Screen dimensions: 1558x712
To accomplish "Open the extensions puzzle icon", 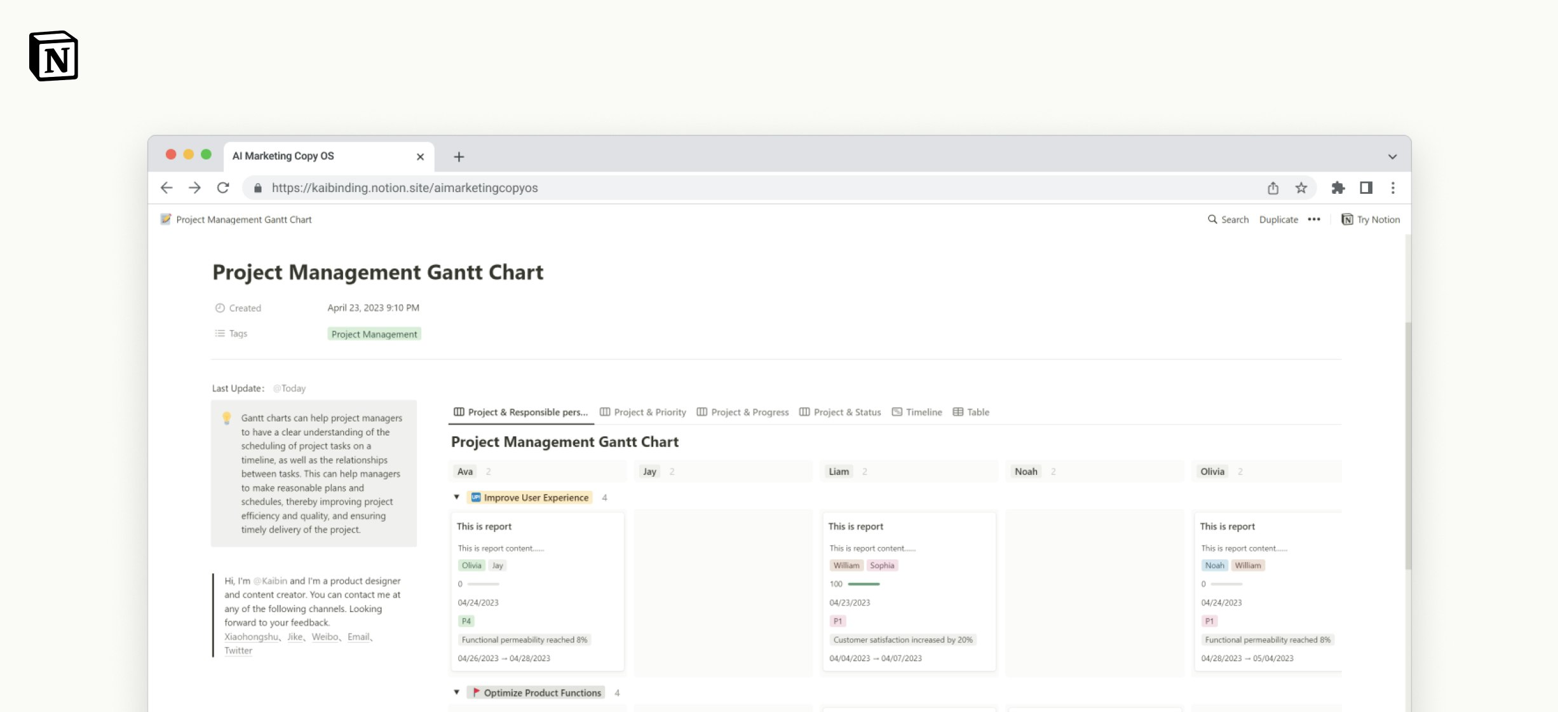I will (1338, 188).
